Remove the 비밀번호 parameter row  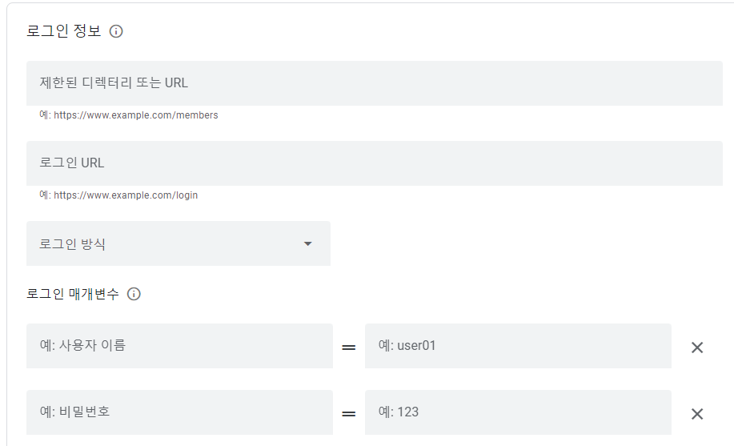point(697,414)
